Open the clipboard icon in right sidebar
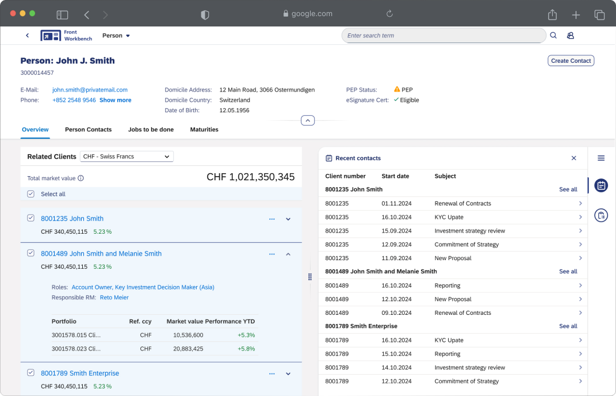The height and width of the screenshot is (396, 616). click(x=601, y=216)
